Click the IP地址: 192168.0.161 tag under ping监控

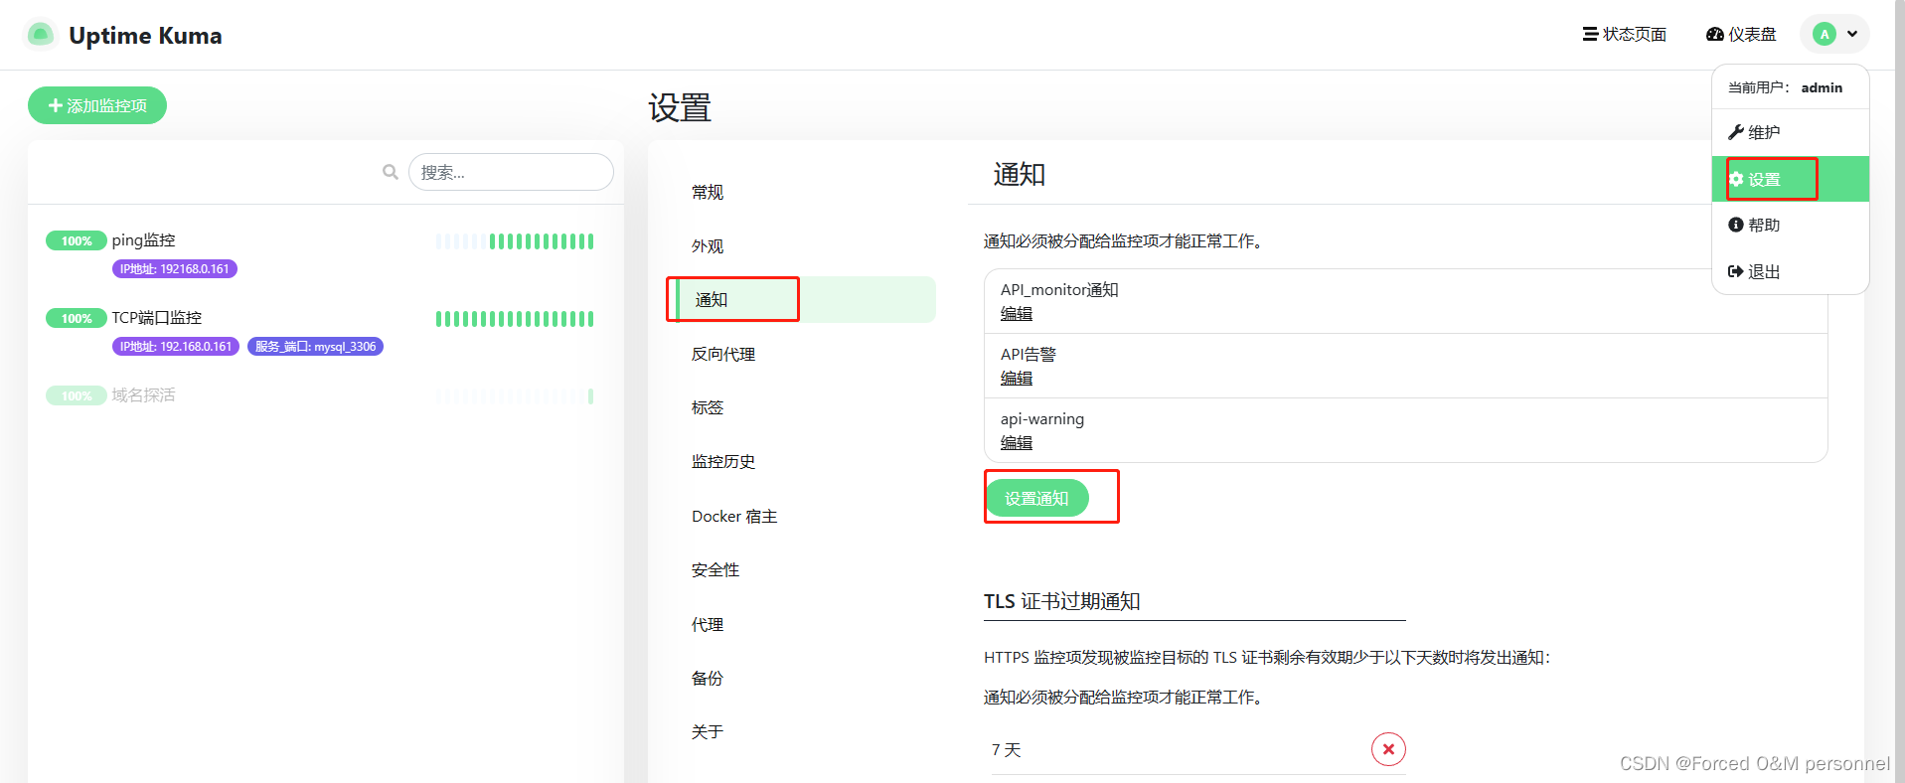click(x=175, y=269)
